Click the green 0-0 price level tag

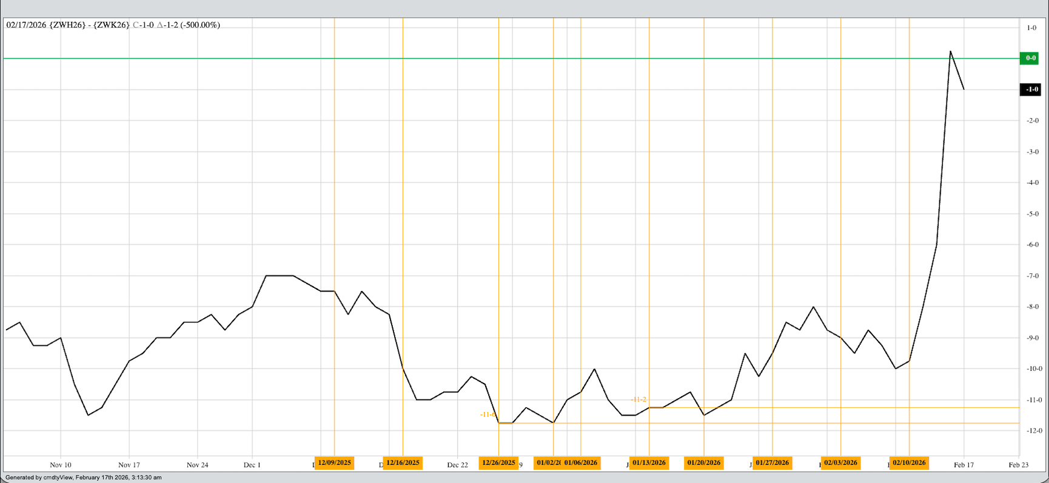point(1030,58)
